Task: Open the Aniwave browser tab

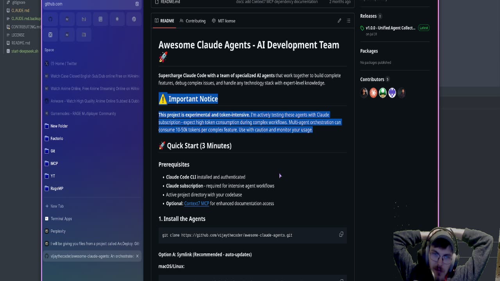Action: click(x=93, y=101)
